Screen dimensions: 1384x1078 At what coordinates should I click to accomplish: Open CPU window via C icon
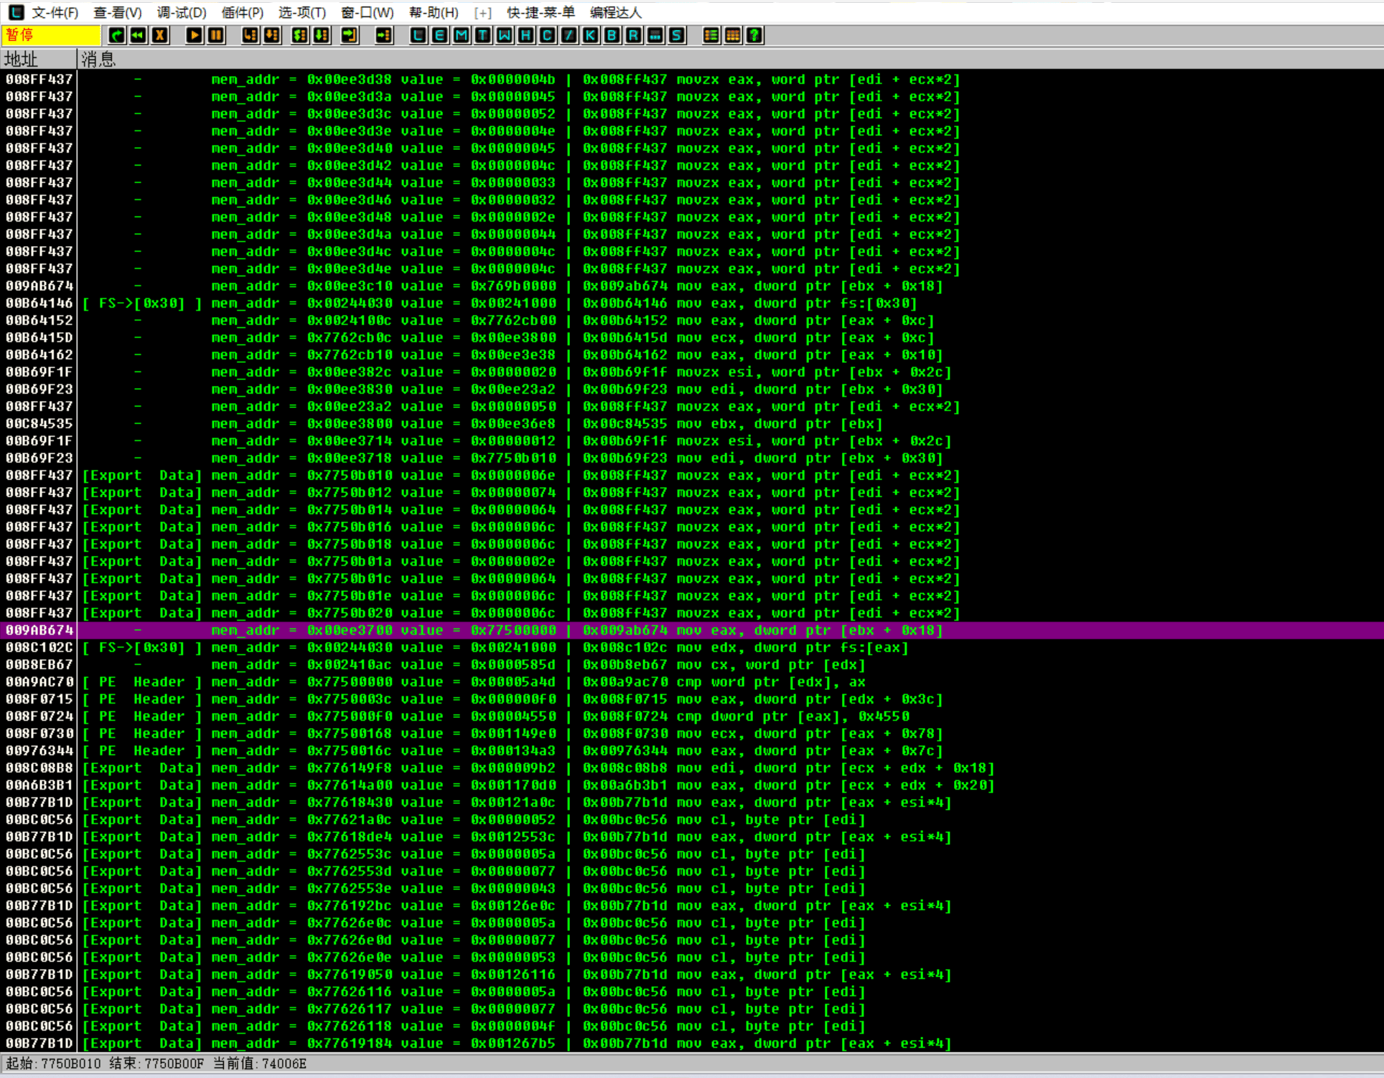click(x=548, y=35)
